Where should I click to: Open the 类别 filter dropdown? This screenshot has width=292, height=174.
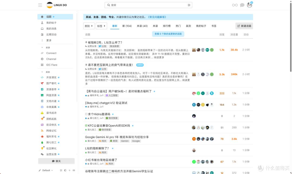(x=89, y=26)
